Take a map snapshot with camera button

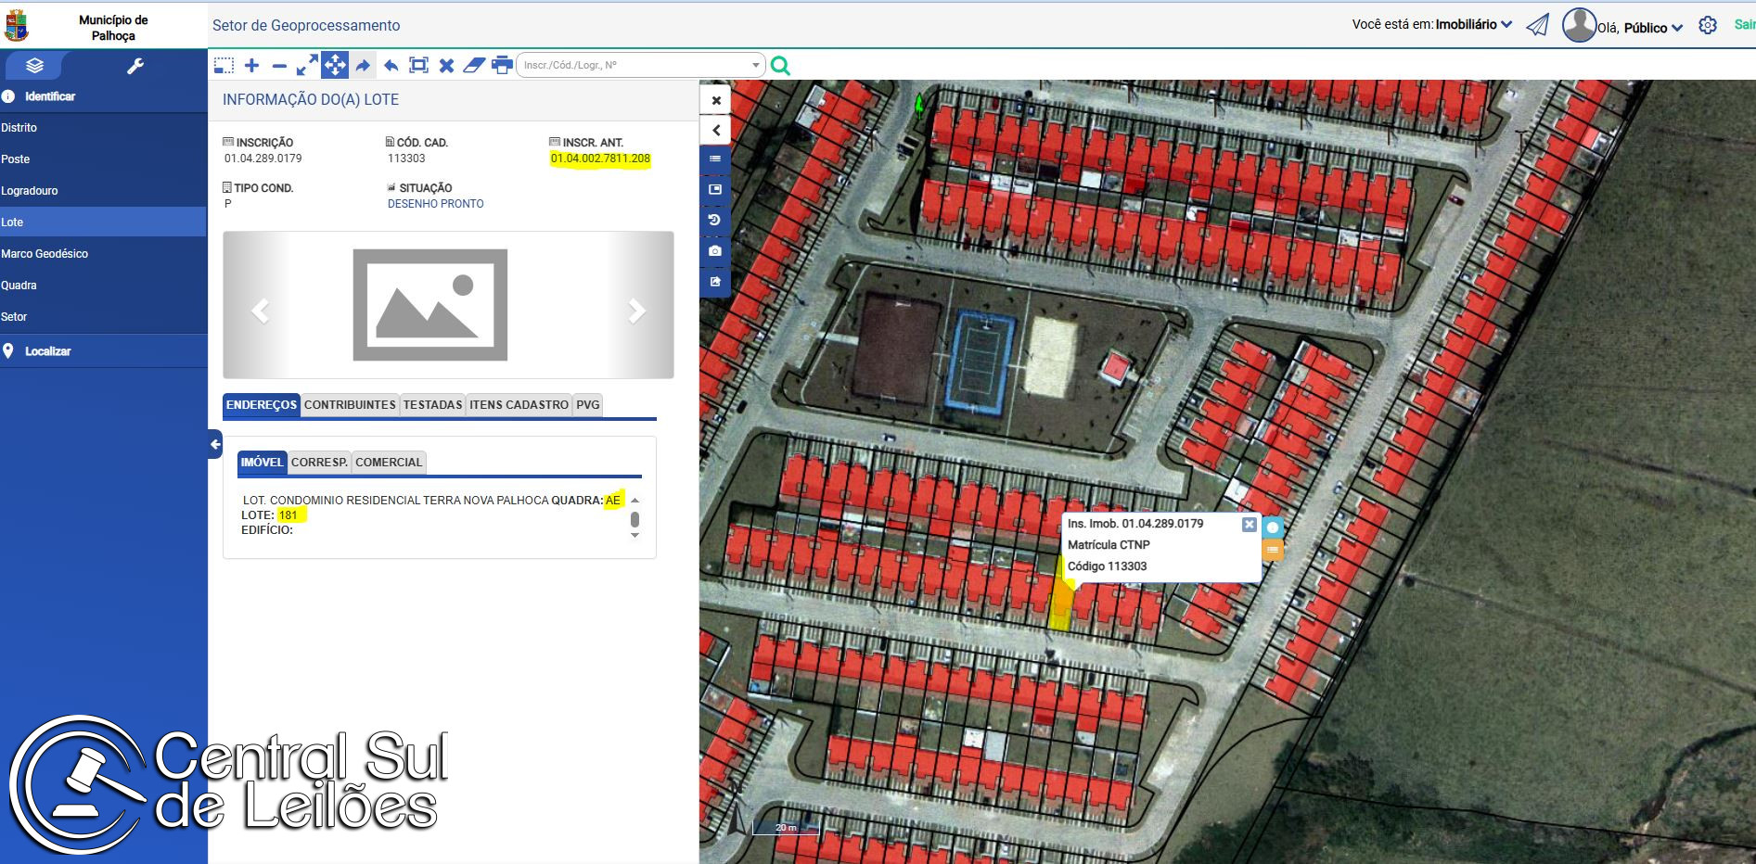pyautogui.click(x=715, y=250)
